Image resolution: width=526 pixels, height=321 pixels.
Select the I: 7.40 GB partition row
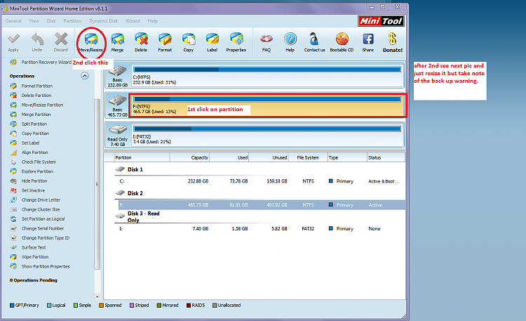coord(262,229)
